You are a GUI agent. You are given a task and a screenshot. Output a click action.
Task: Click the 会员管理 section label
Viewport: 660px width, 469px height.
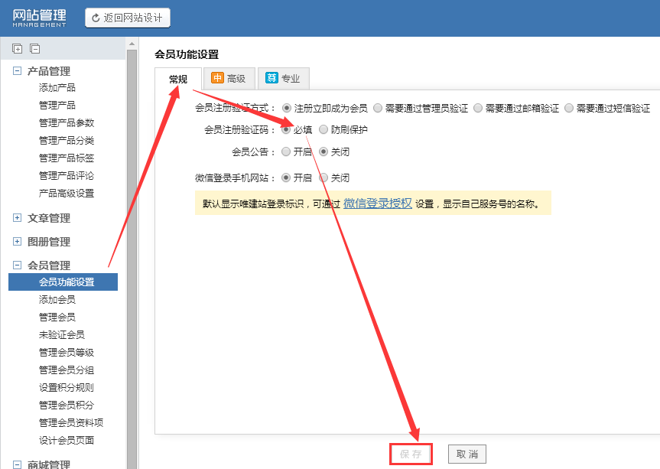[x=49, y=265]
